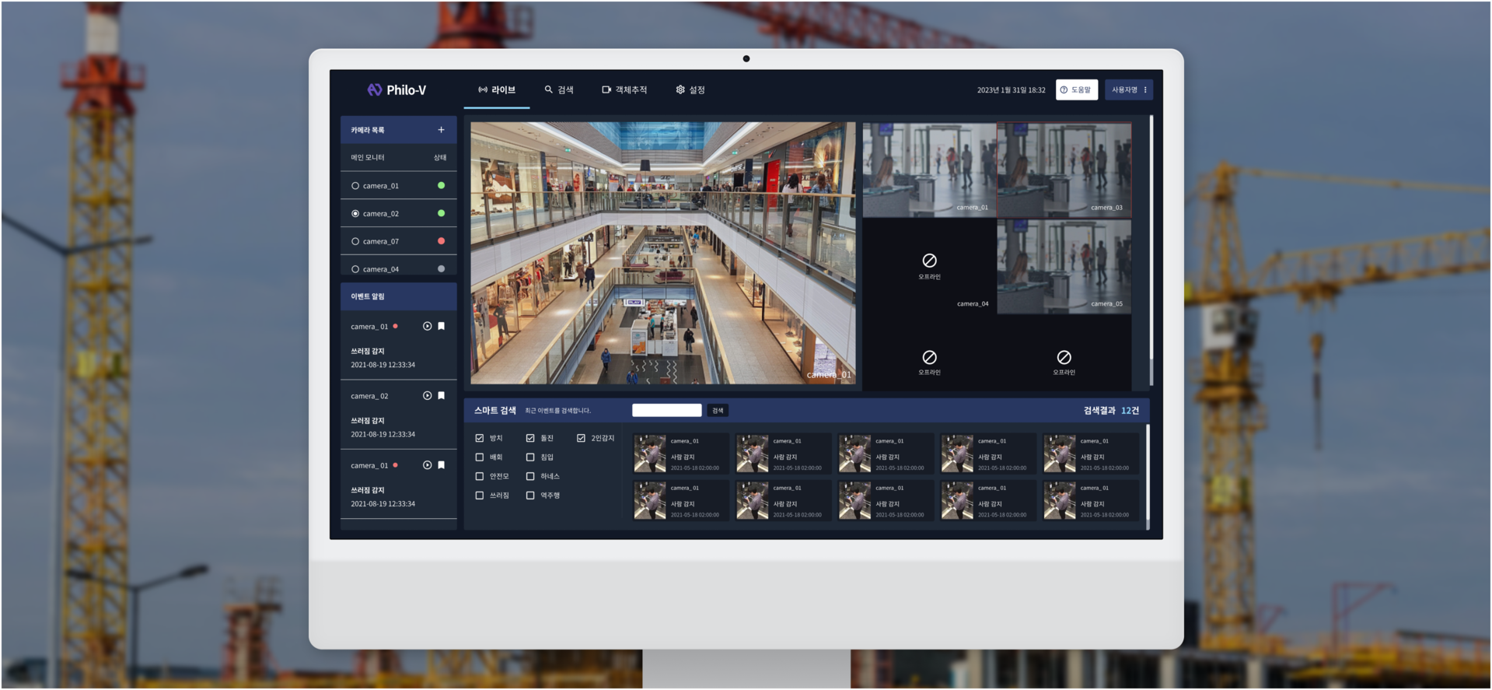The image size is (1492, 690).
Task: Click the 메인 모니터 column label
Action: (367, 158)
